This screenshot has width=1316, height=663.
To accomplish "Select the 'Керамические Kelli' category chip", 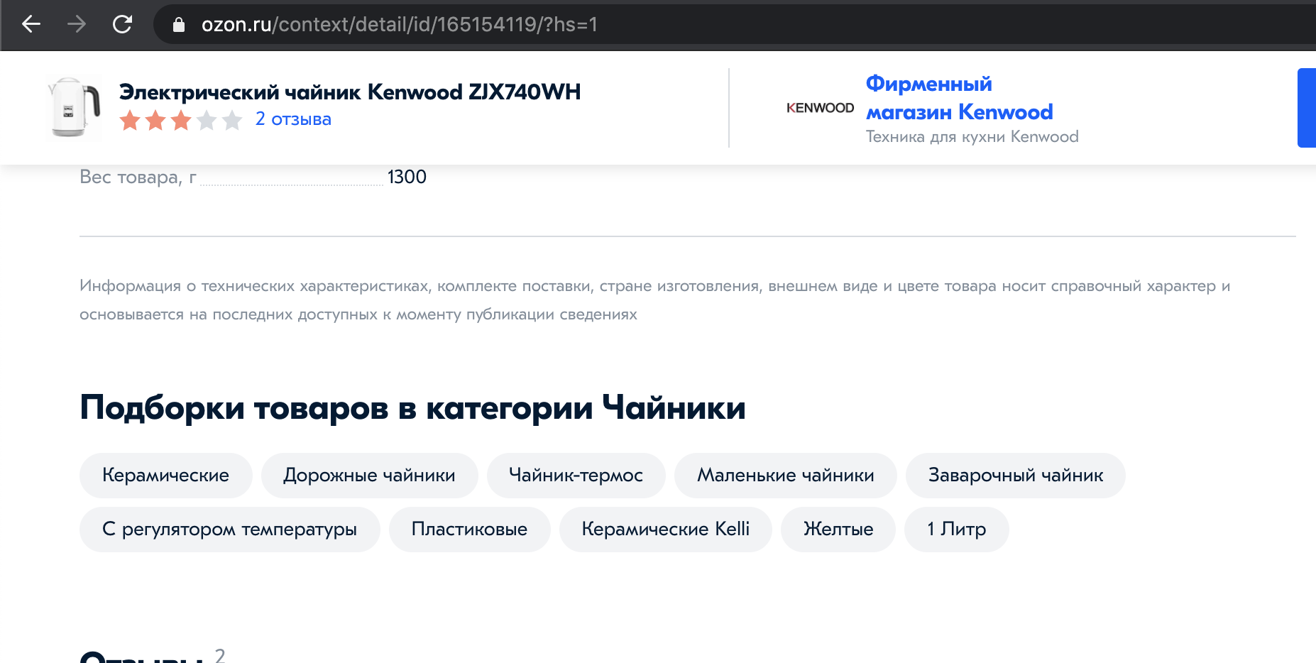I will pyautogui.click(x=665, y=530).
